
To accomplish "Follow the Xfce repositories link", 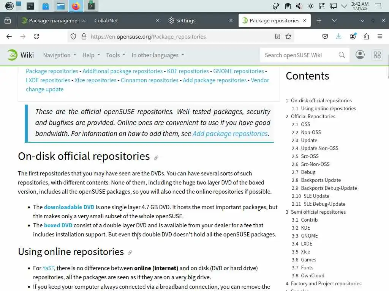I will [95, 80].
